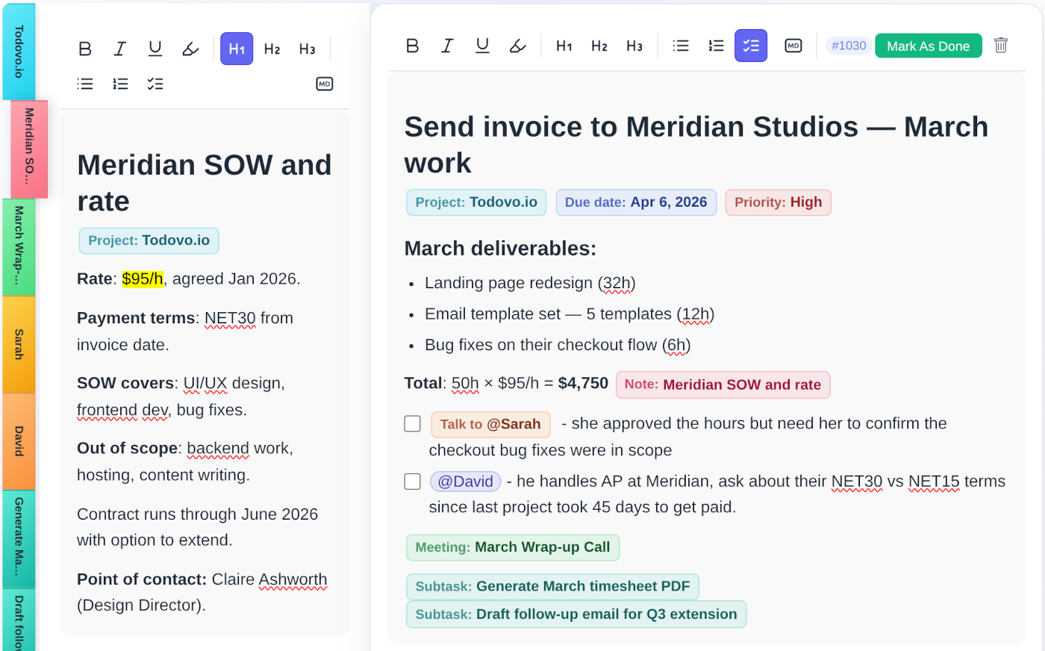Click Bug fixes on their checkout flow bullet
Image resolution: width=1045 pixels, height=651 pixels.
[558, 345]
